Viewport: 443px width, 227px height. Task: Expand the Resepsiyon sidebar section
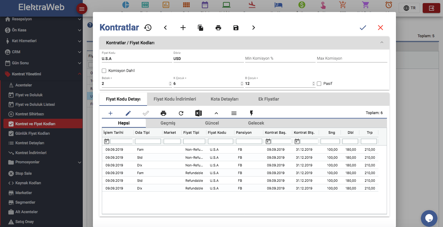point(41,19)
